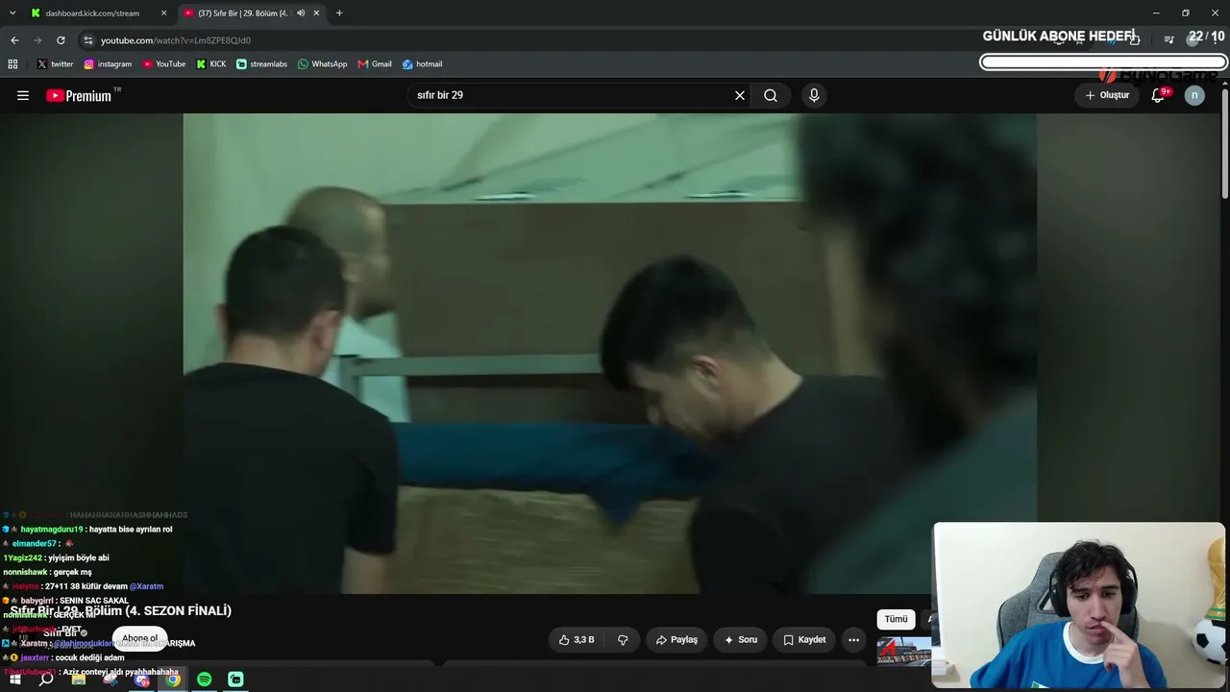Reload the page with the refresh icon
This screenshot has width=1230, height=692.
tap(61, 40)
